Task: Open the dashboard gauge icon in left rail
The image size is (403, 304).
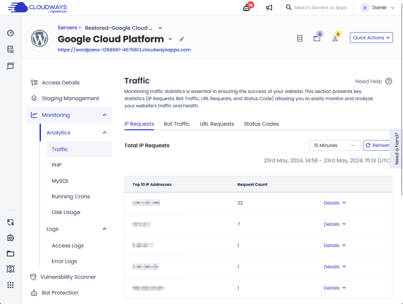Action: coord(11,33)
